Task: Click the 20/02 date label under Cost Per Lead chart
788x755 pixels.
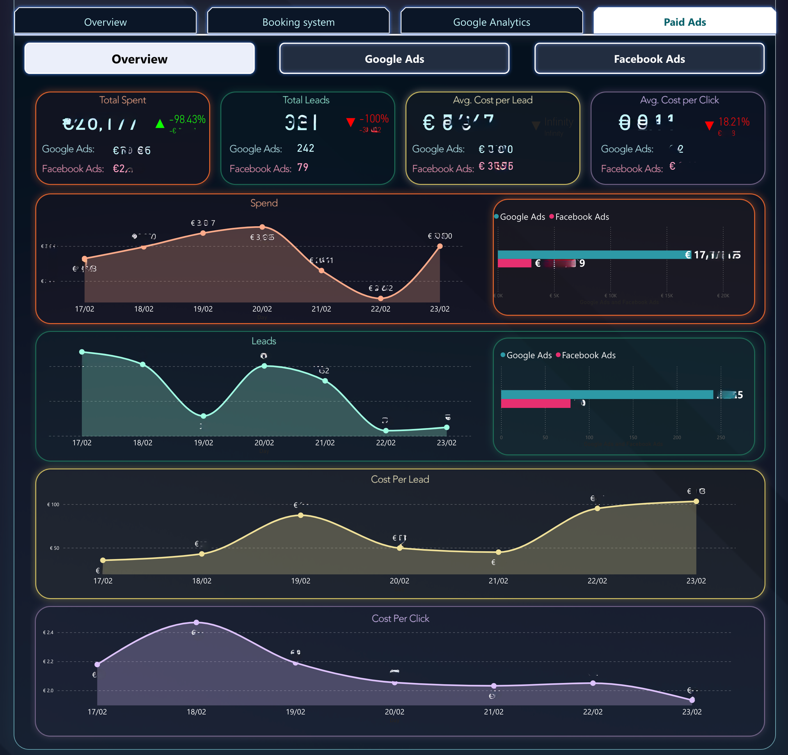Action: [399, 581]
